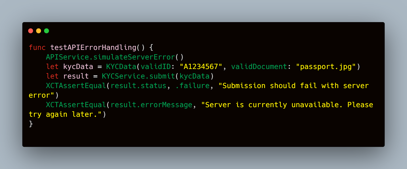
Task: Click APIService.simulateServerError call
Action: point(110,57)
